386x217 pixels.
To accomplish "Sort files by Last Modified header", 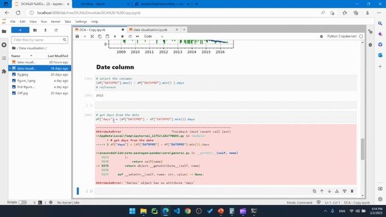I will [x=58, y=56].
